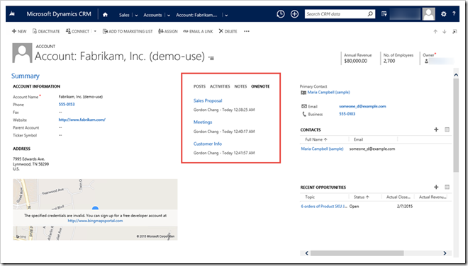Expand the Accounts nav dropdown
Screen dimensions: 468x266
click(x=169, y=15)
